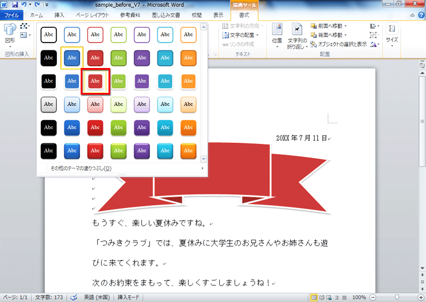Open the 差し込み文書 tab

tap(166, 15)
